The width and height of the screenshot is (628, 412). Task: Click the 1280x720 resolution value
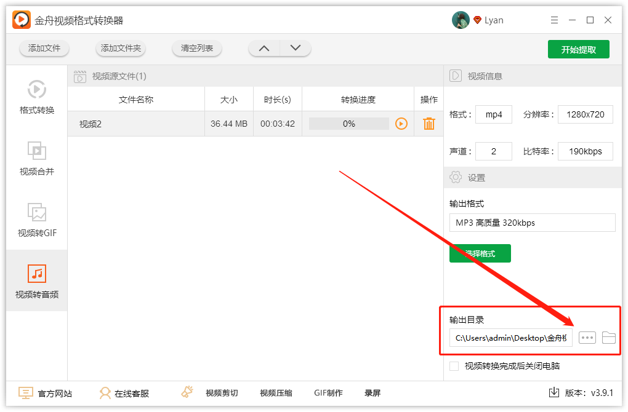(x=585, y=114)
